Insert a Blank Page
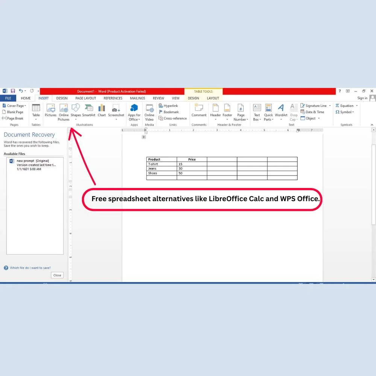This screenshot has width=376, height=376. point(13,112)
